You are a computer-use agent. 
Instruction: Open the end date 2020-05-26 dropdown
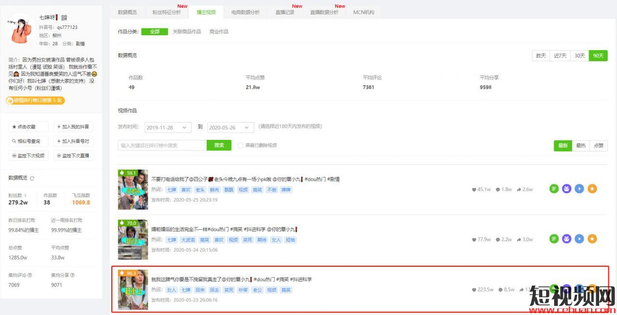230,127
